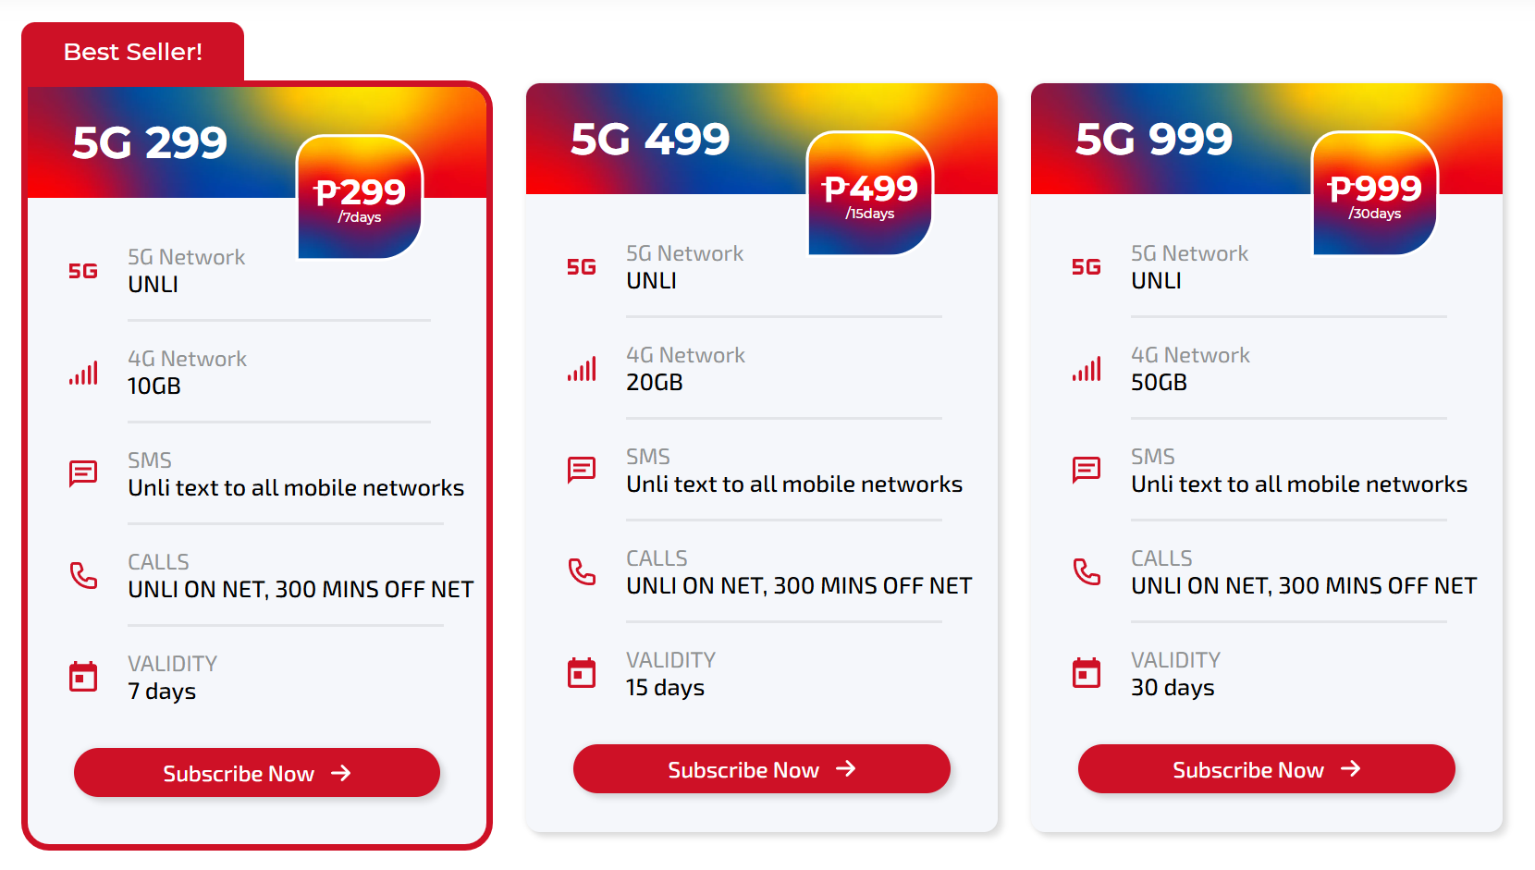Viewport: 1535px width, 870px height.
Task: Click the 5G icon in 5G 299 plan
Action: pyautogui.click(x=83, y=271)
